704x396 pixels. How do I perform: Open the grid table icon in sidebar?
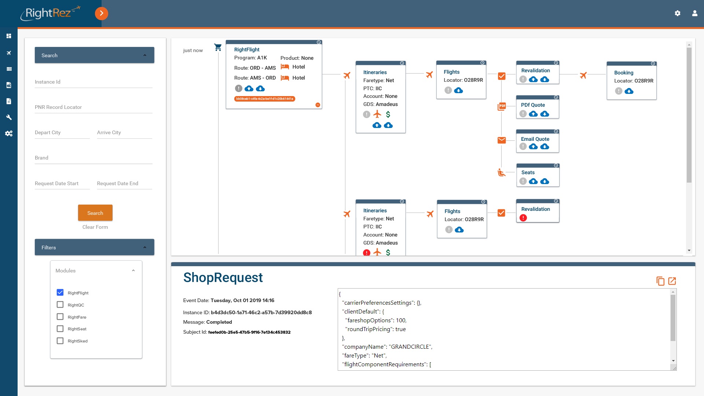point(9,69)
